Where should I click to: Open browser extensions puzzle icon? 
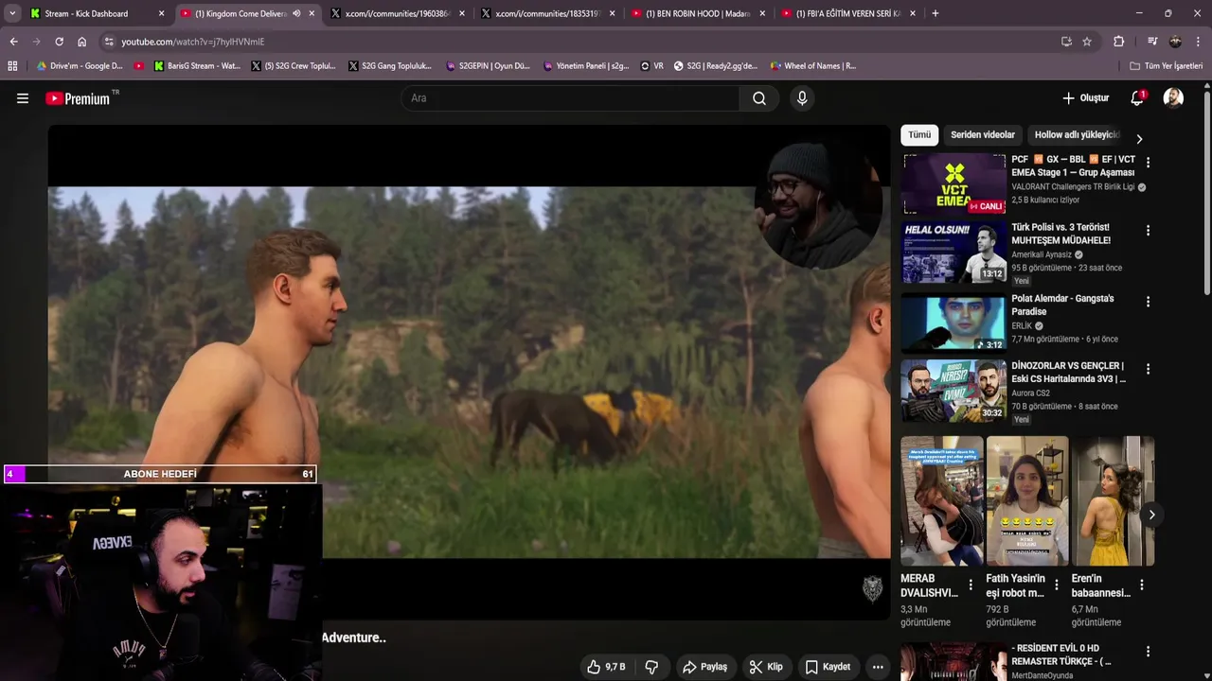(1118, 42)
